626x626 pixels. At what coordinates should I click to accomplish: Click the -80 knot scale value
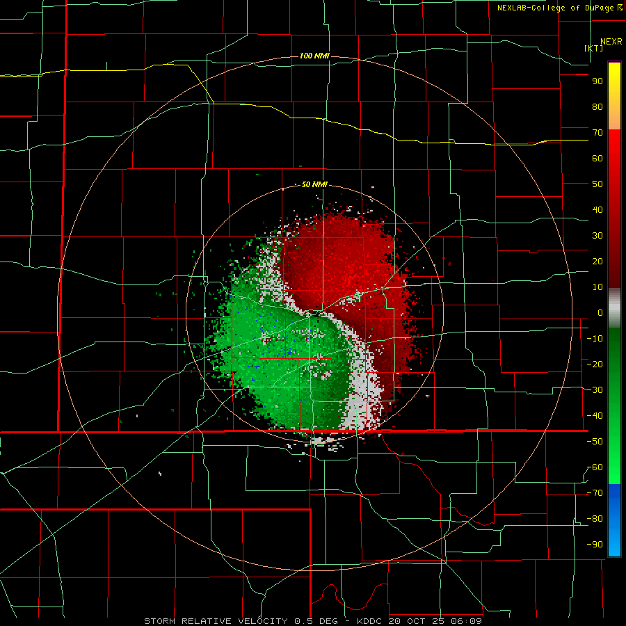(x=595, y=519)
